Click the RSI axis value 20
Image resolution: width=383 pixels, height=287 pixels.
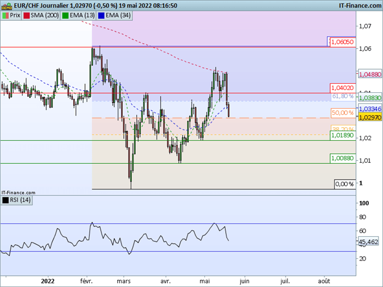363,258
